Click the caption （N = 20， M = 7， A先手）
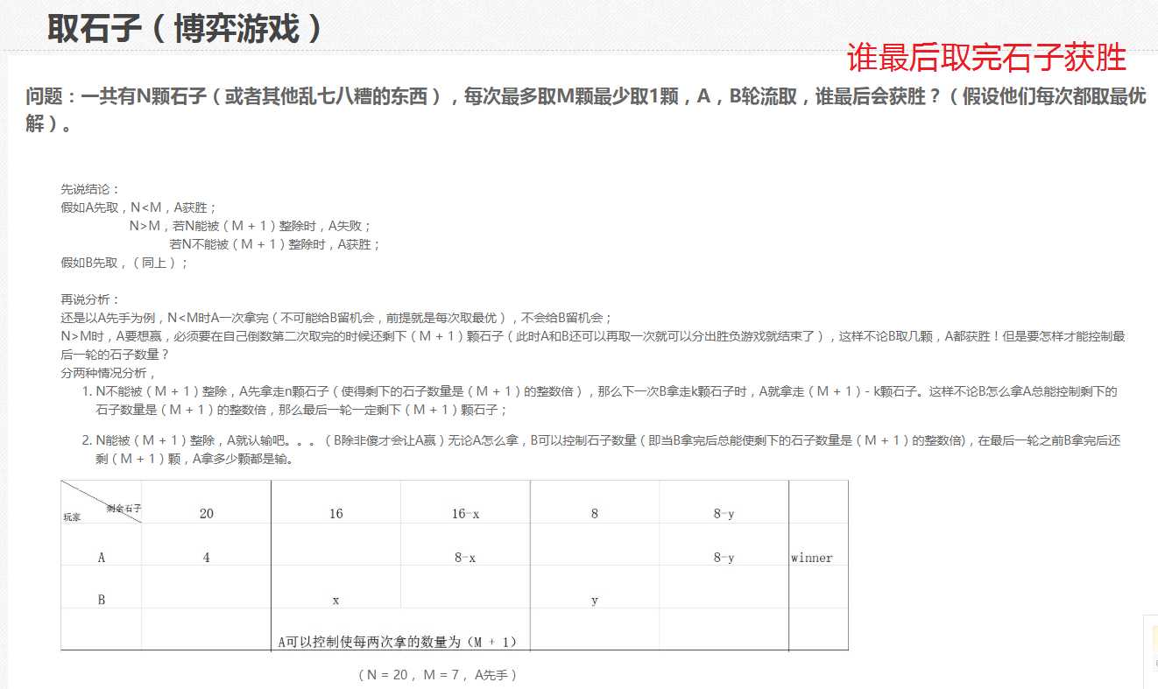Image resolution: width=1158 pixels, height=689 pixels. click(439, 675)
